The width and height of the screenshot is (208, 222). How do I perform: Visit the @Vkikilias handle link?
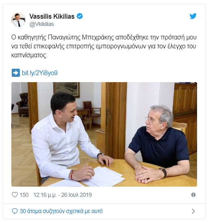click(x=42, y=24)
